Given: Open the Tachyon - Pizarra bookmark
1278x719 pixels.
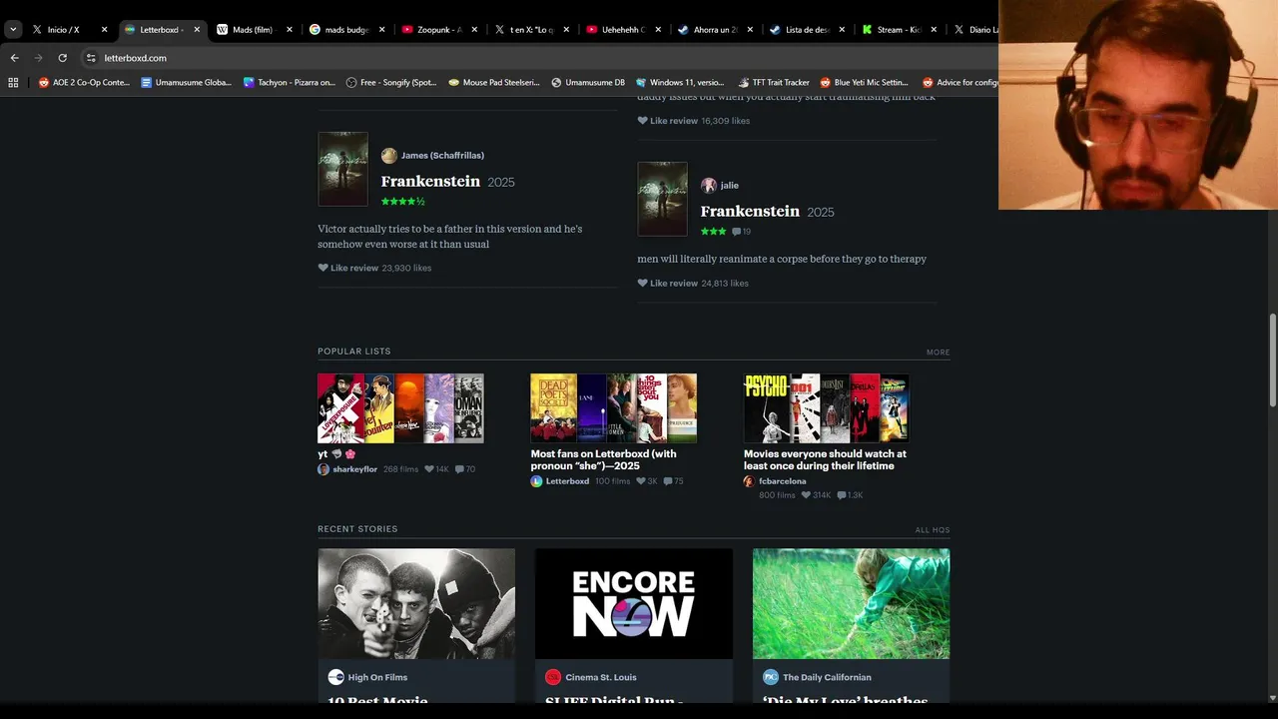Looking at the screenshot, I should pos(290,83).
